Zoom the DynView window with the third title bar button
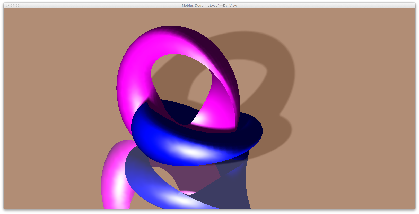 click(x=18, y=5)
